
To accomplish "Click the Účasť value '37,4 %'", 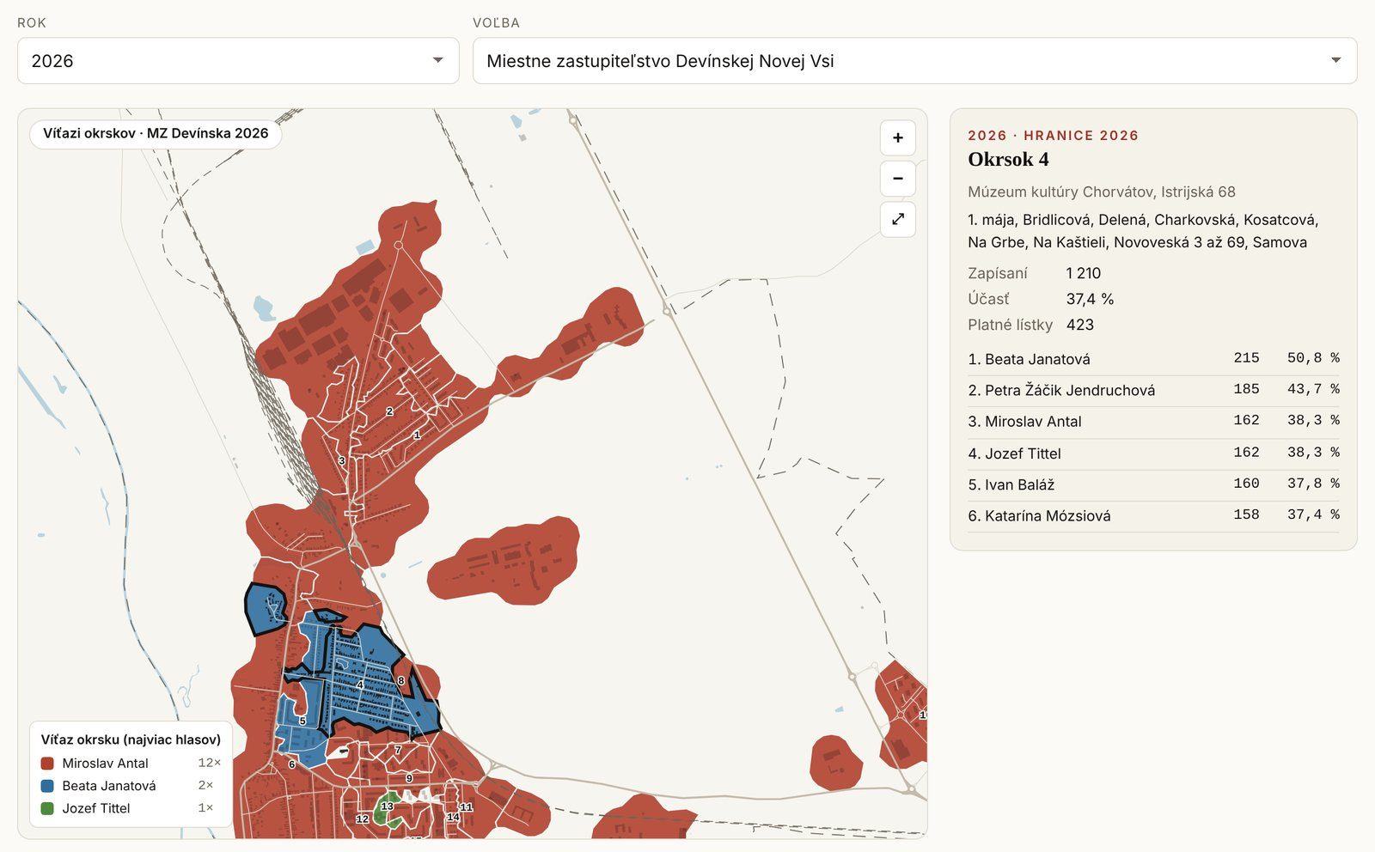I will pos(1090,299).
